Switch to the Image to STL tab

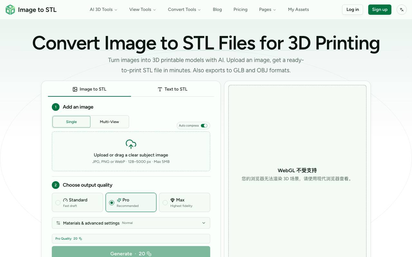[89, 89]
